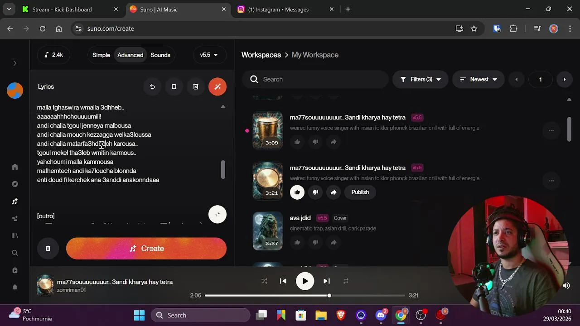580x326 pixels.
Task: Collapse the lyrics editor with the round icon
Action: pyautogui.click(x=217, y=215)
